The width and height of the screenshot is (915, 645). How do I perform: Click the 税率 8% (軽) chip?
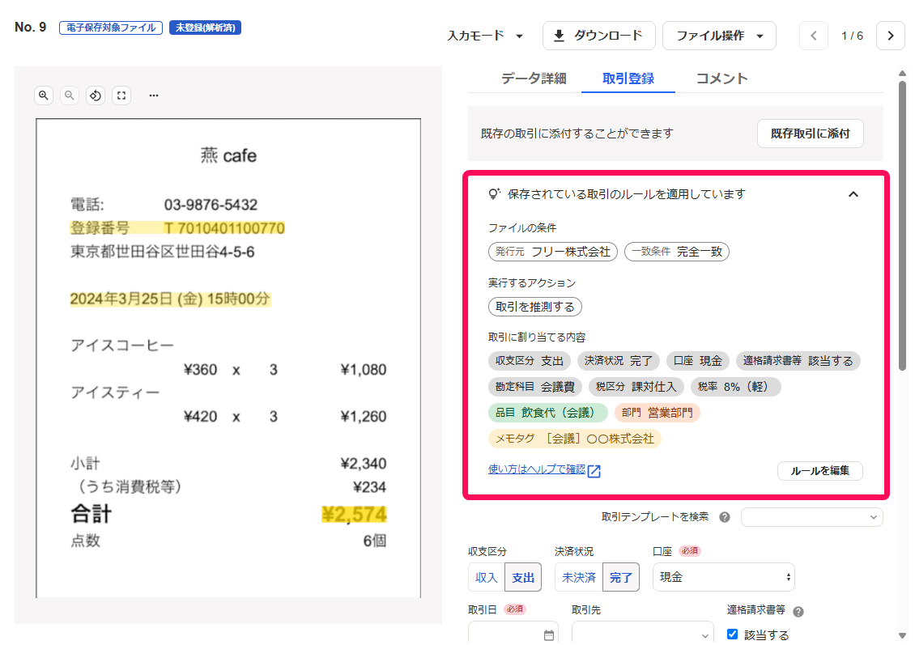pyautogui.click(x=736, y=387)
